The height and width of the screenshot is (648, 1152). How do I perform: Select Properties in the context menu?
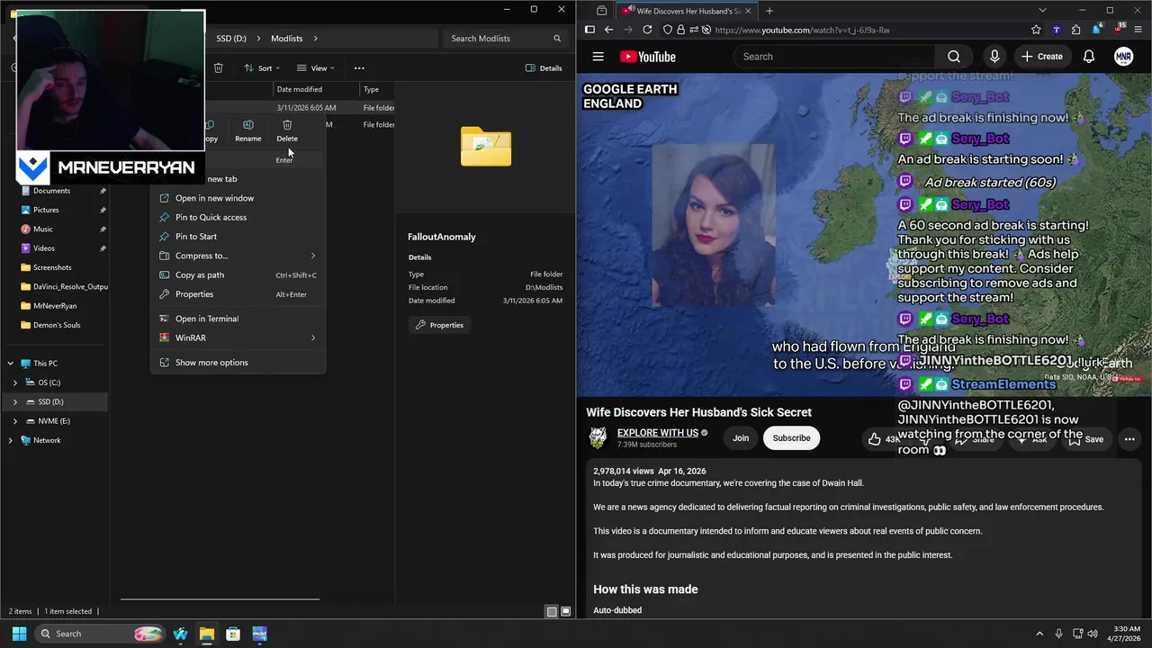tap(238, 294)
